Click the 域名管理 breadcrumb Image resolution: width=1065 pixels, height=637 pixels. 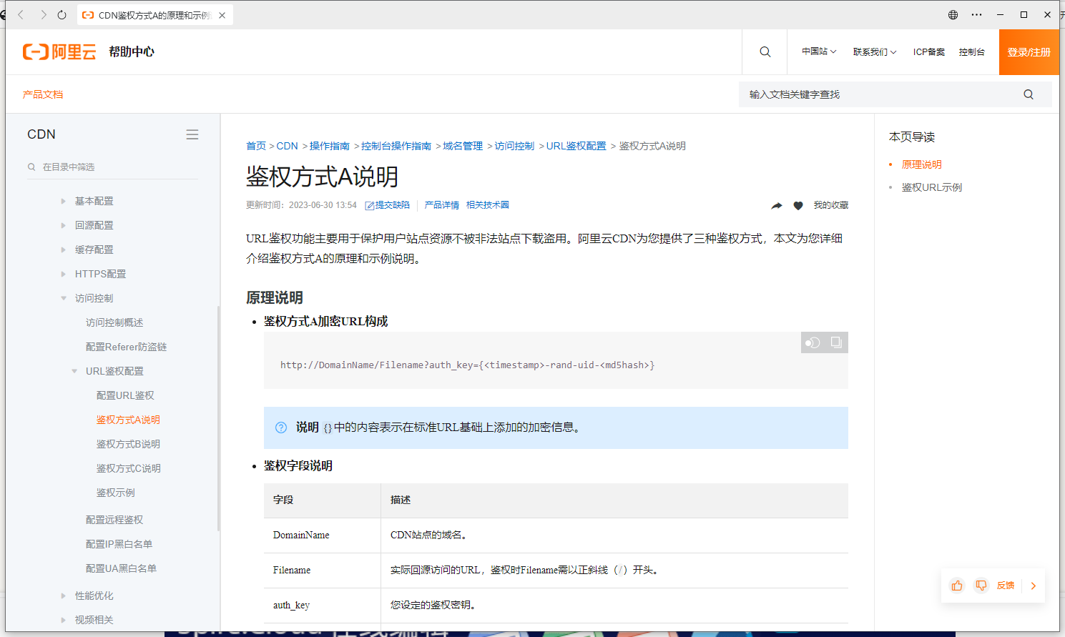tap(463, 146)
